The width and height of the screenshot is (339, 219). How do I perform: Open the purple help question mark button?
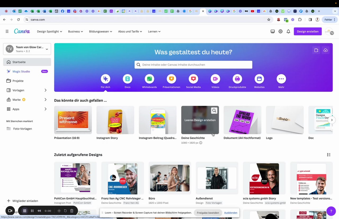point(331,211)
